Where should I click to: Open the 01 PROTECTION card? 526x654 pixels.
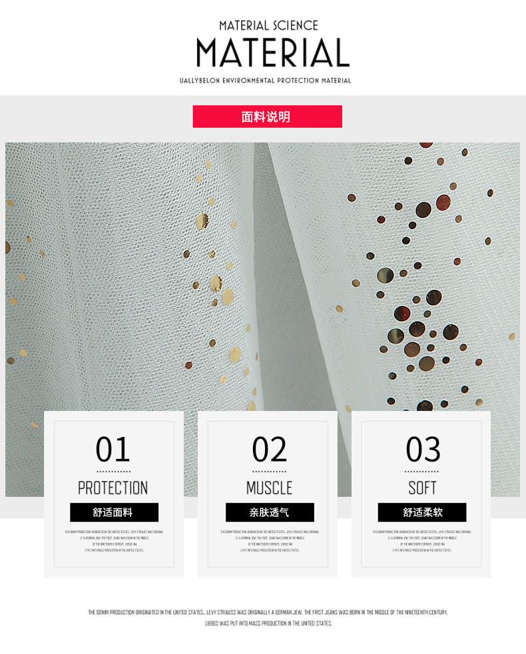[114, 494]
